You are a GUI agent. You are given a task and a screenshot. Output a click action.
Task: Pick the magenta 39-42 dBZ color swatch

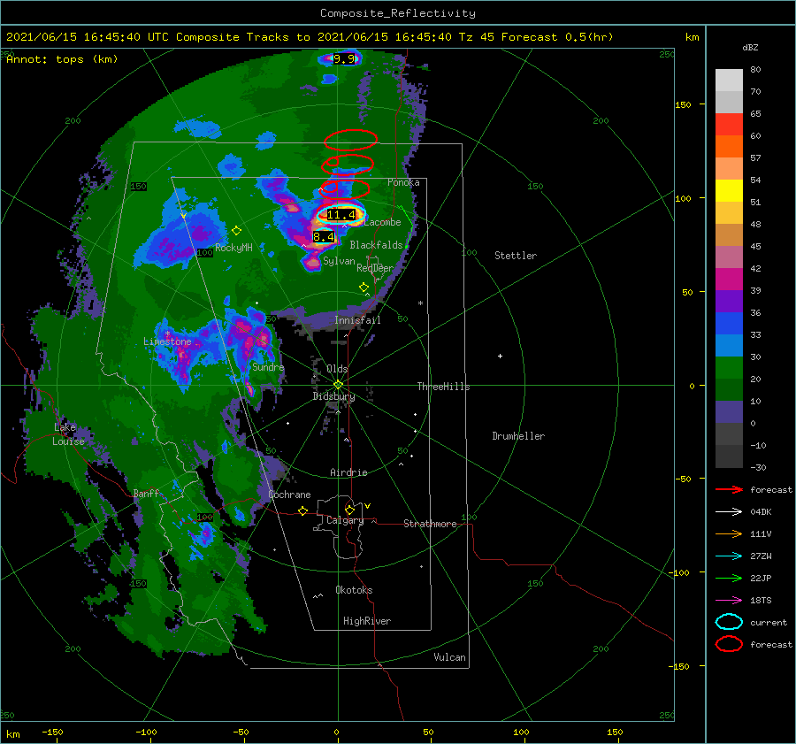[x=729, y=280]
